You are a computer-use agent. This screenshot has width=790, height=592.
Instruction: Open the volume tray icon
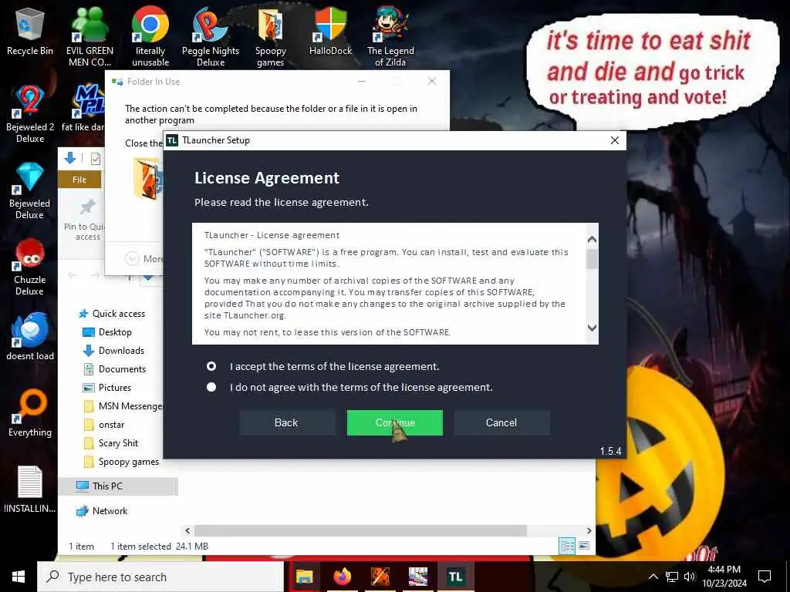coord(690,577)
